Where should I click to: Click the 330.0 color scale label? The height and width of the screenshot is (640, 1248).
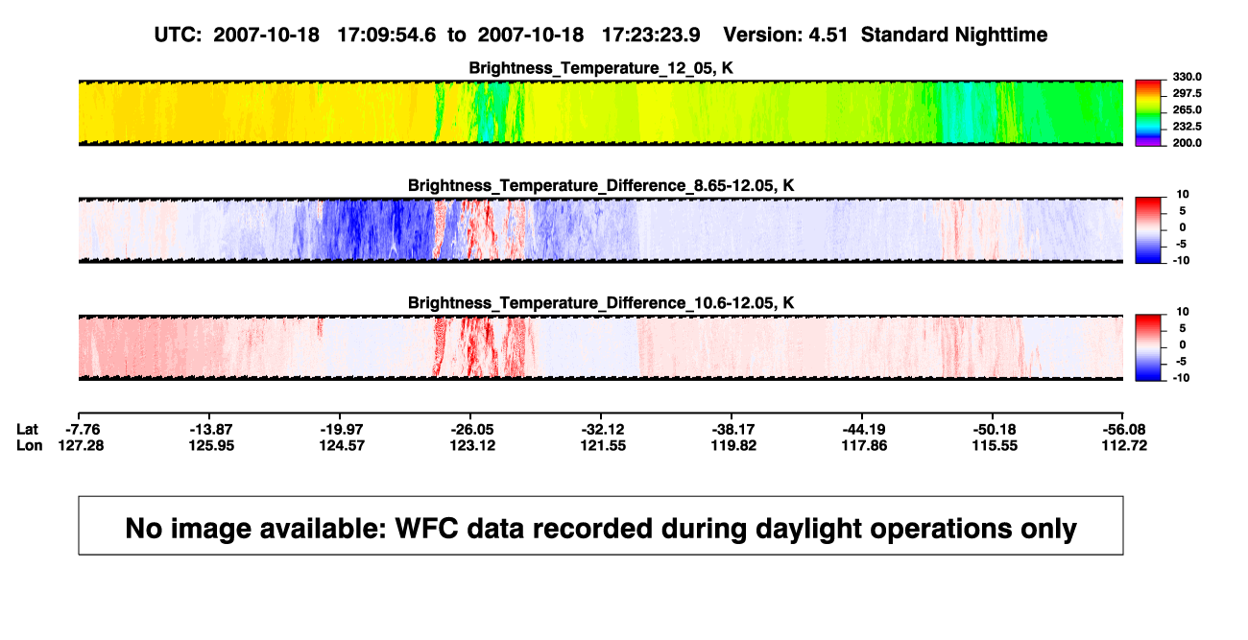1188,77
